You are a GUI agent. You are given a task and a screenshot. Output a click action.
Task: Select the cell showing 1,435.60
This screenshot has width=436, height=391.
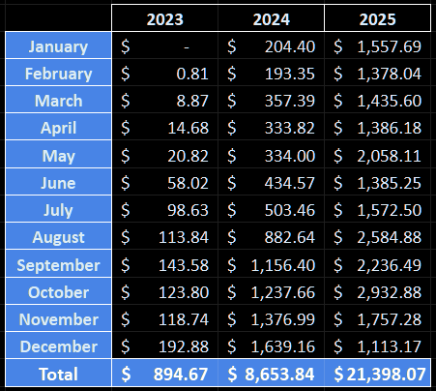377,100
